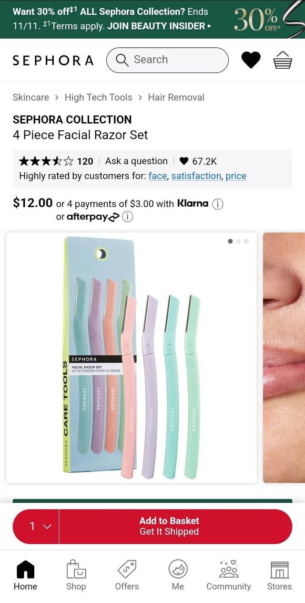Open the Offers tab
The width and height of the screenshot is (305, 603).
pos(127,575)
